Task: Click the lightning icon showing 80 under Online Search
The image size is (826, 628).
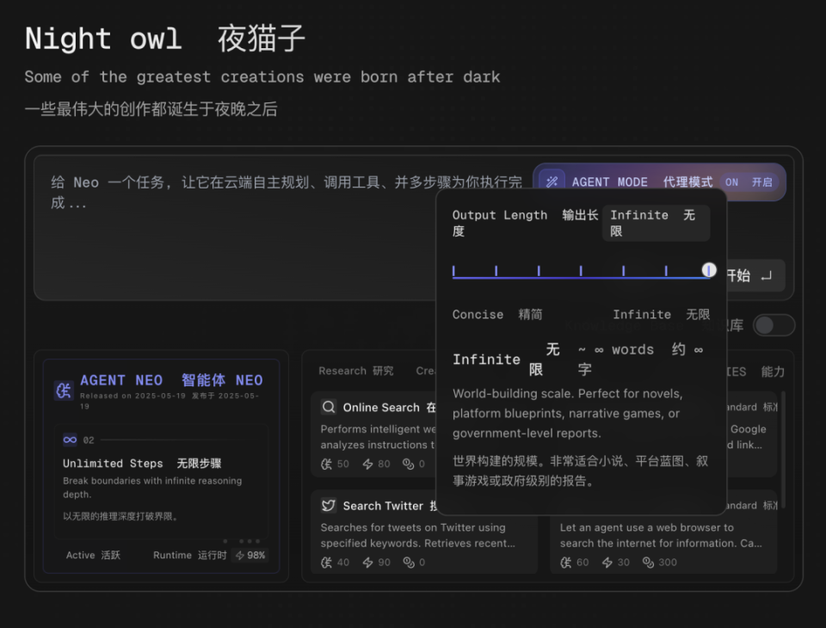Action: [367, 464]
